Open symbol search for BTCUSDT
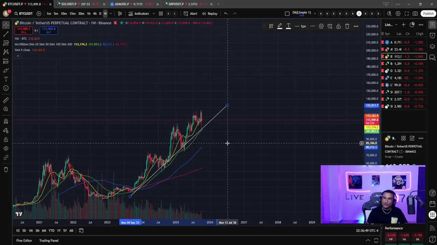437x245 pixels. coord(23,14)
